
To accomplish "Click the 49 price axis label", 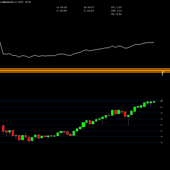I will [161, 125].
